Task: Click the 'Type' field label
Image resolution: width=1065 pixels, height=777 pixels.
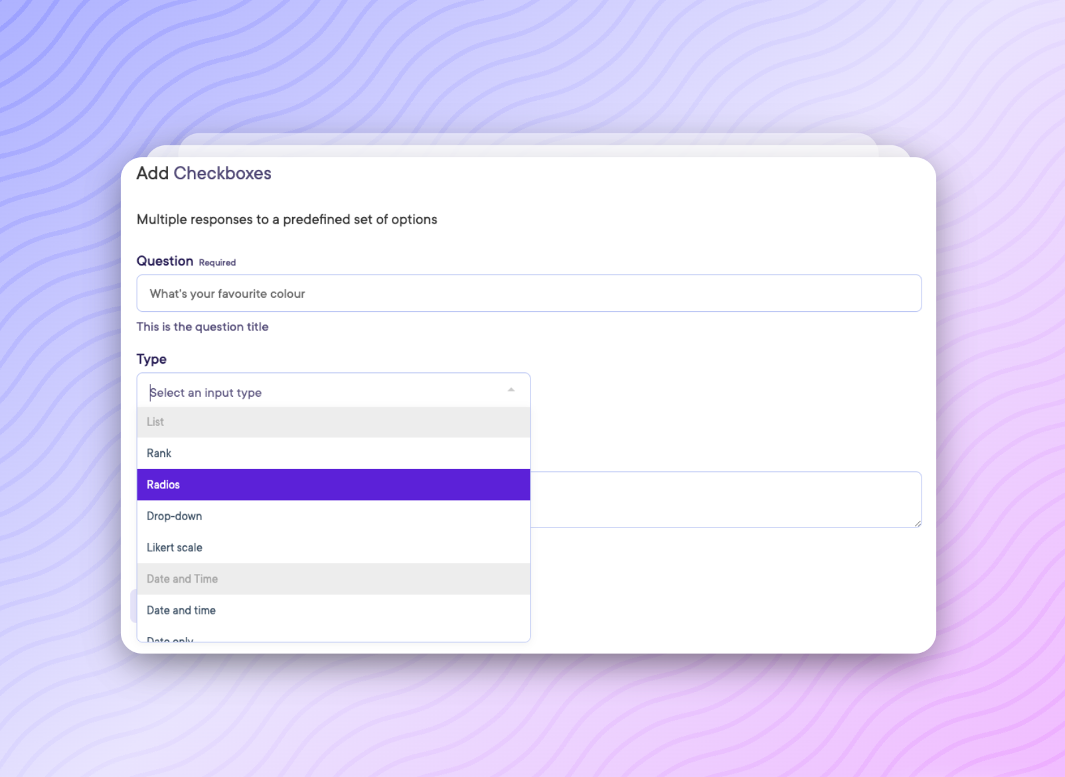Action: click(x=151, y=359)
